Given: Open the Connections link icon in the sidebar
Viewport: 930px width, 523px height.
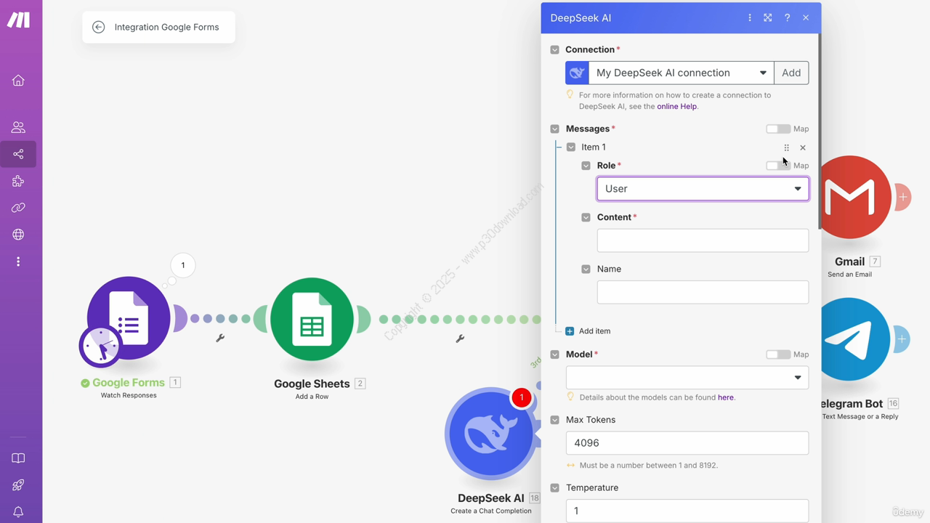Looking at the screenshot, I should (x=18, y=208).
